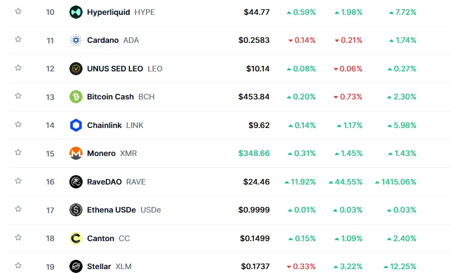Open the Ethena USDe name link
Screen dimensions: 451x279
click(x=111, y=210)
